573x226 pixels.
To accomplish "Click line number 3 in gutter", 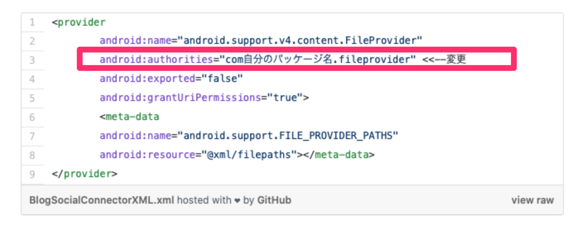I will (32, 60).
